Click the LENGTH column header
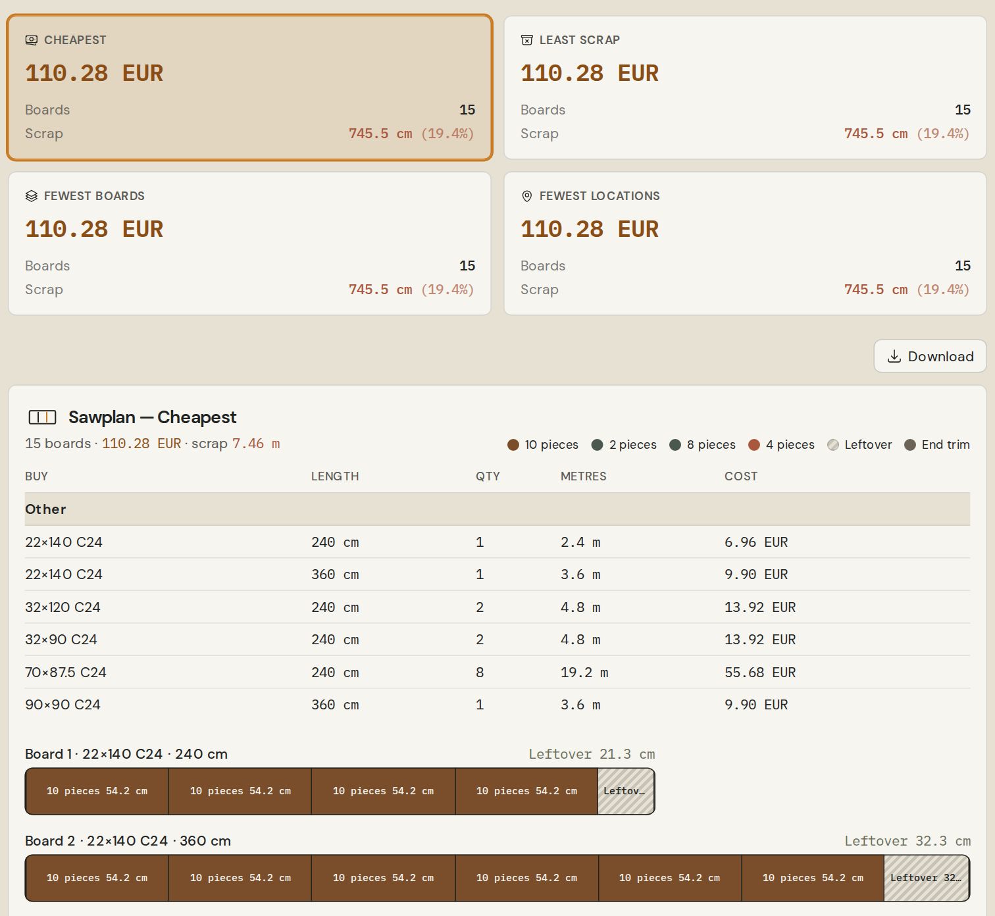 pyautogui.click(x=335, y=476)
